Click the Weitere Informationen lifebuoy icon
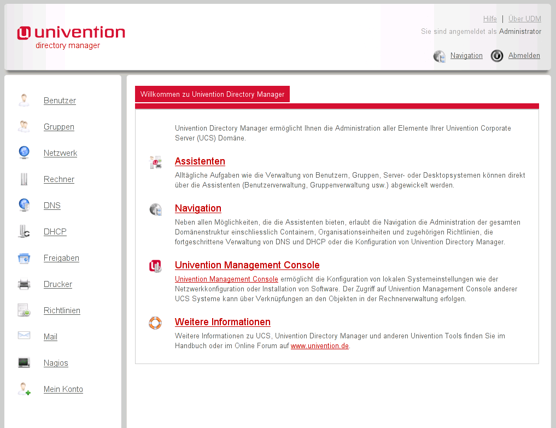The image size is (556, 428). click(x=155, y=323)
